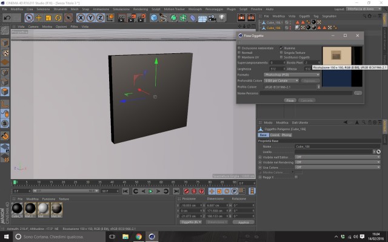Click the Applica button
This screenshot has height=242, width=388.
coord(244,222)
